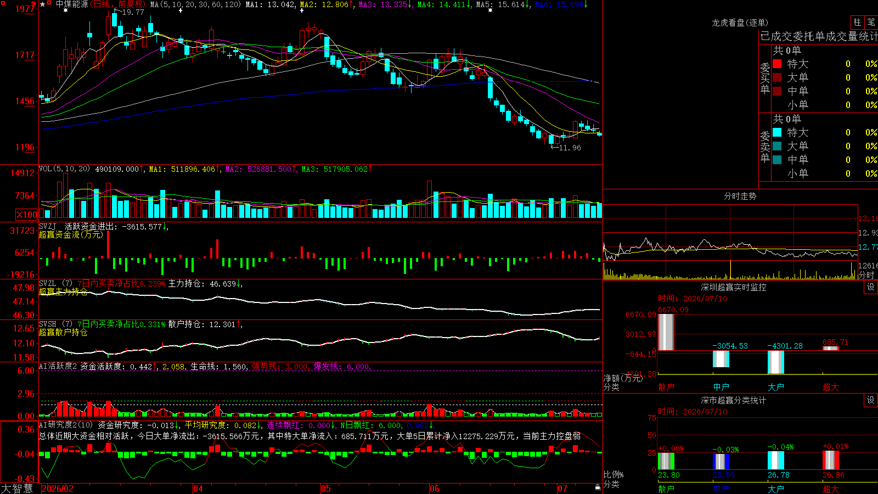Switch order view to 笔 mode
This screenshot has height=494, width=878.
(x=871, y=23)
